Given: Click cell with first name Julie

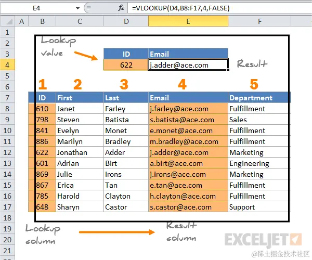Looking at the screenshot, I should (x=80, y=174).
